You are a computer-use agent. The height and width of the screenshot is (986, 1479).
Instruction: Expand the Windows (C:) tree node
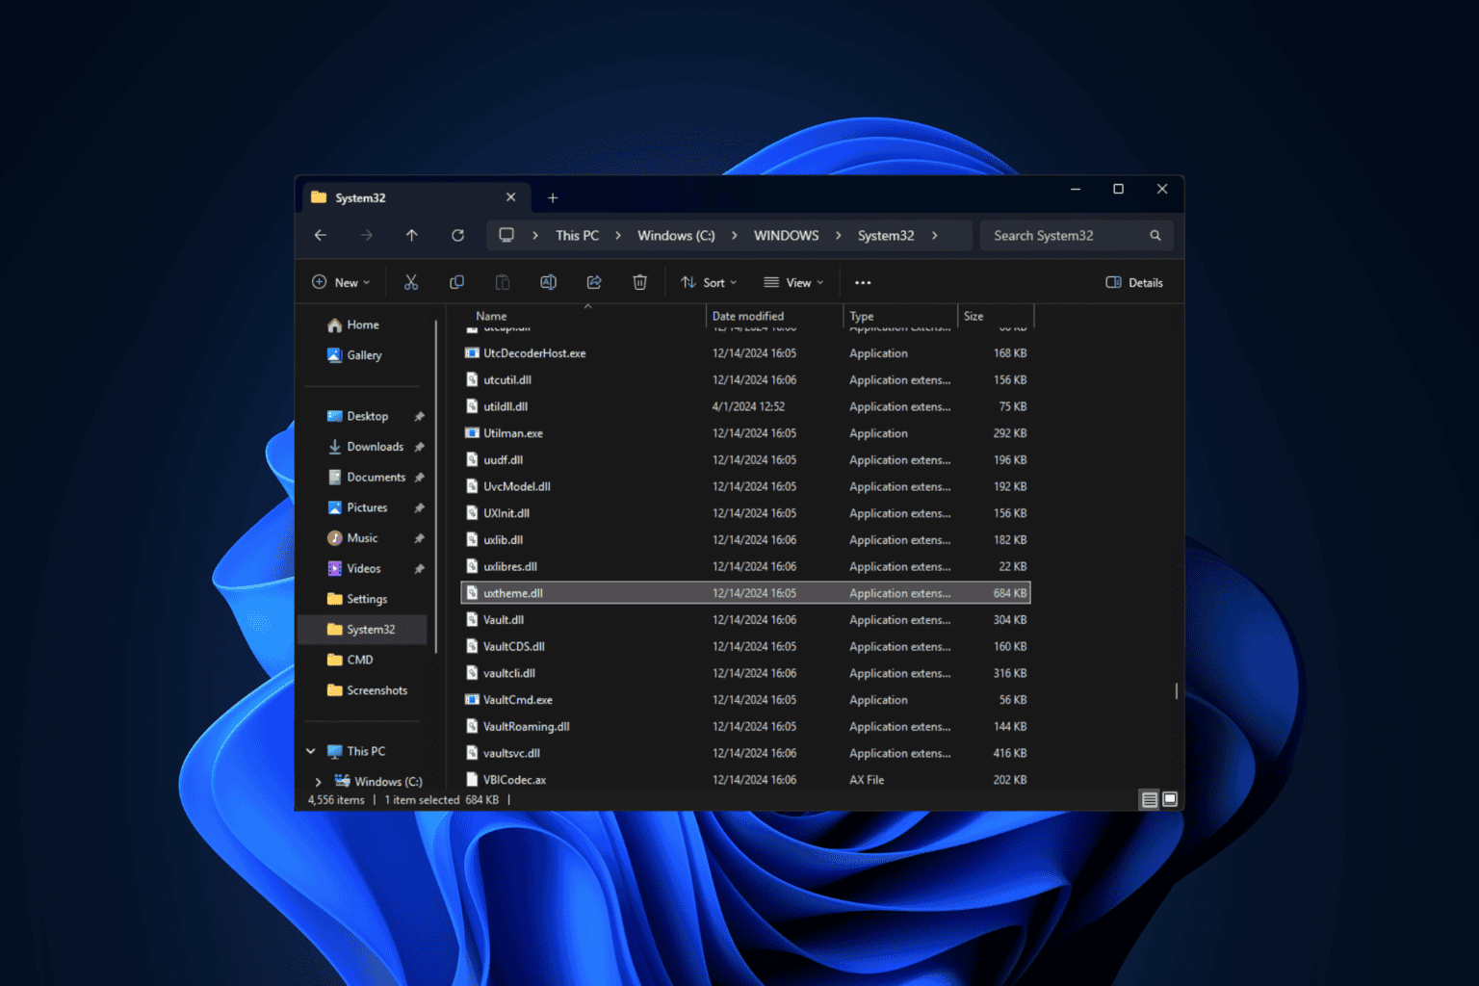(318, 782)
